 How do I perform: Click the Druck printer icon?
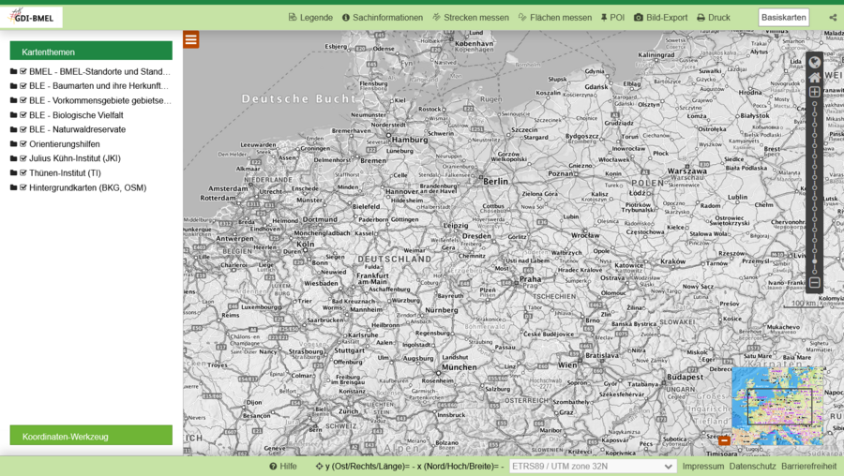click(x=701, y=18)
